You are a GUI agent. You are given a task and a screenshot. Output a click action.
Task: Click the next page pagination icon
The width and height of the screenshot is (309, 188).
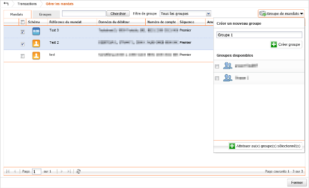(x=61, y=172)
